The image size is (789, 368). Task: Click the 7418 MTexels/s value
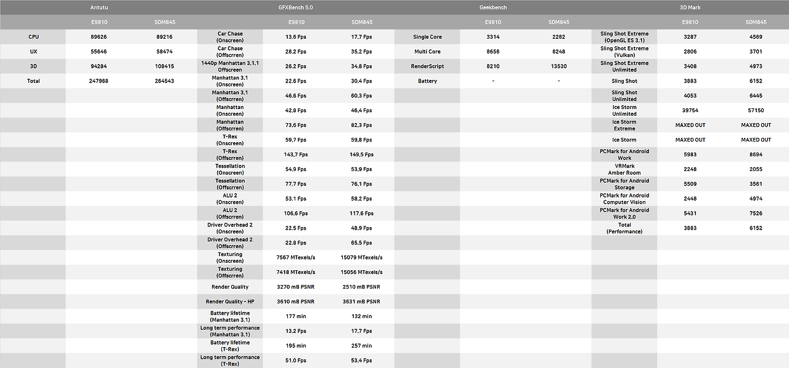pos(296,273)
